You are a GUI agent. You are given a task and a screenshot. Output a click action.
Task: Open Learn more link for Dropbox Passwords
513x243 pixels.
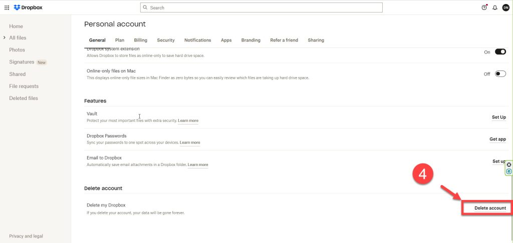(x=190, y=142)
